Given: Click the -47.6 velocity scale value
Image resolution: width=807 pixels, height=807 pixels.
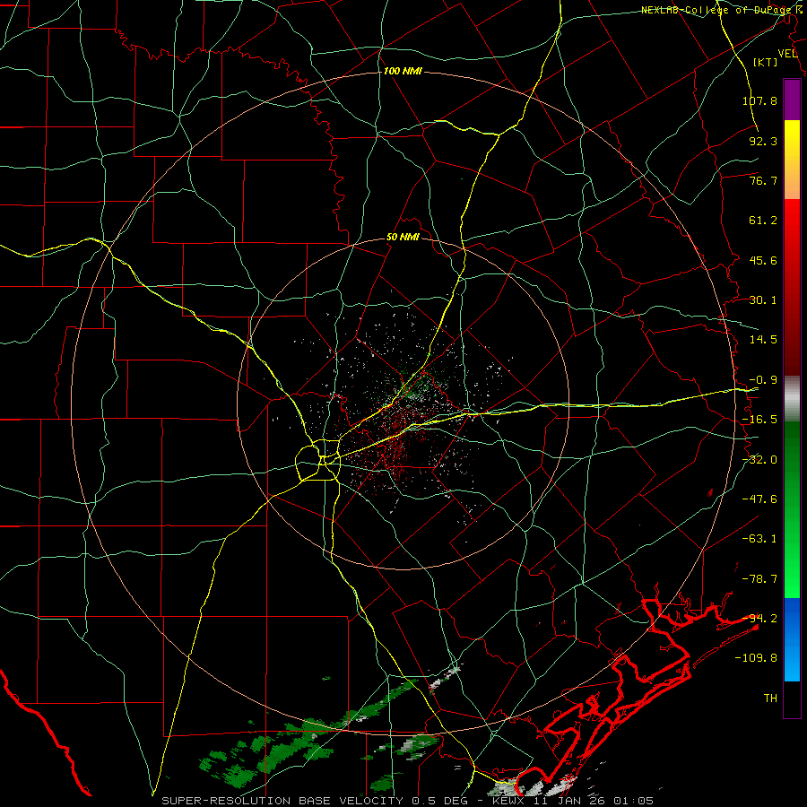Looking at the screenshot, I should [x=759, y=499].
